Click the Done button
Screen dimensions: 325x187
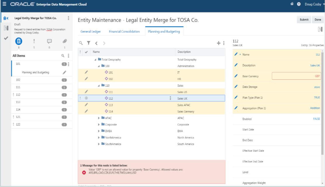pyautogui.click(x=318, y=19)
